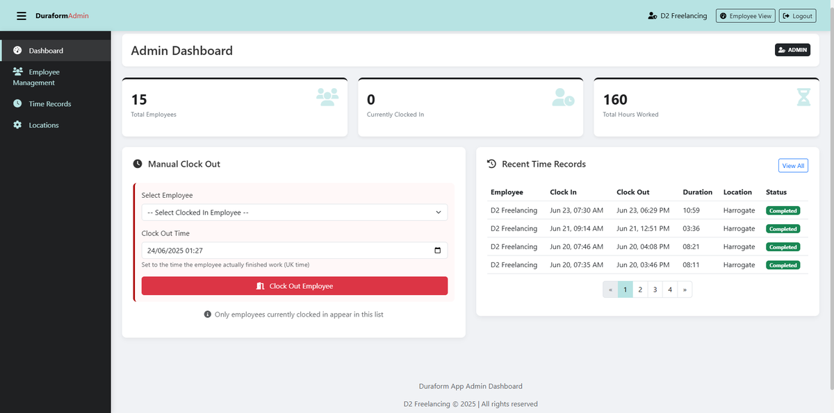Click the 03:36 duration cell
Viewport: 834px width, 413px height.
coord(691,228)
